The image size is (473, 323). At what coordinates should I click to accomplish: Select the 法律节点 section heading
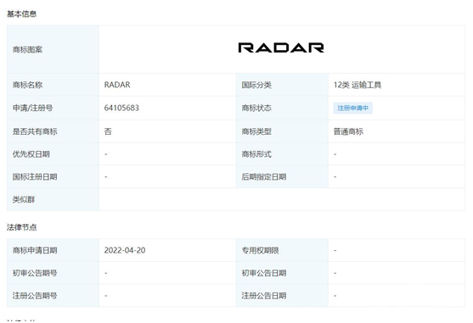click(22, 227)
